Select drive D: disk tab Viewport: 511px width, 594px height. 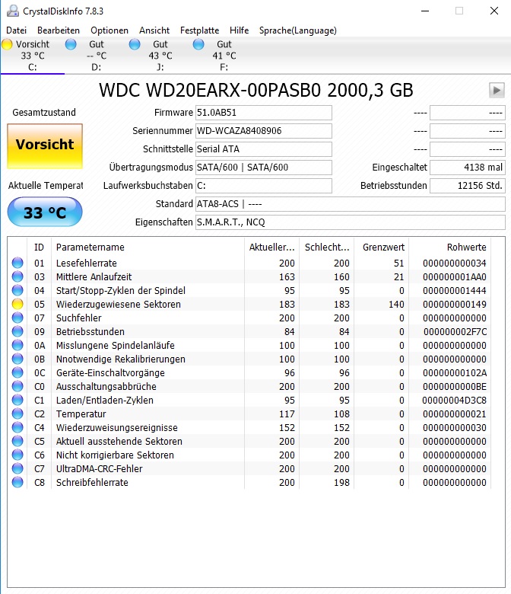point(96,56)
